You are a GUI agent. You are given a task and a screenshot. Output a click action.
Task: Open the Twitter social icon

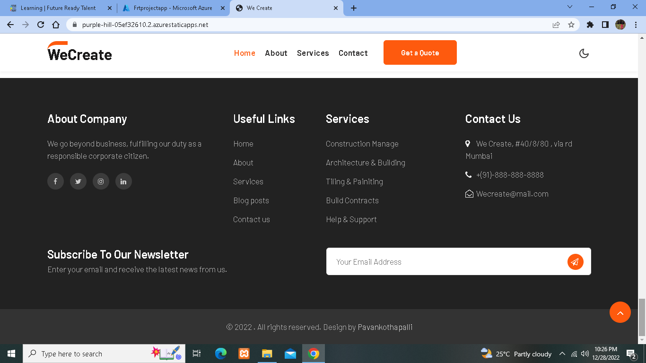[x=78, y=181]
